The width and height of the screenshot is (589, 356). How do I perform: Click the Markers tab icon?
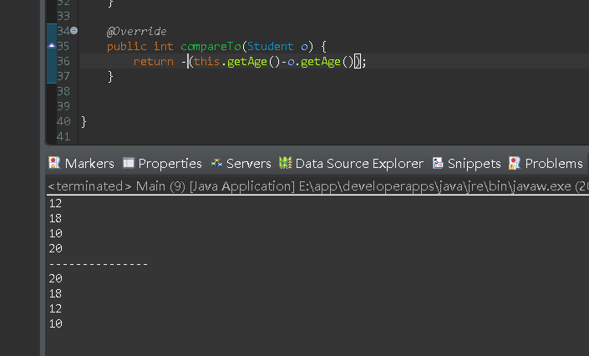[x=54, y=163]
